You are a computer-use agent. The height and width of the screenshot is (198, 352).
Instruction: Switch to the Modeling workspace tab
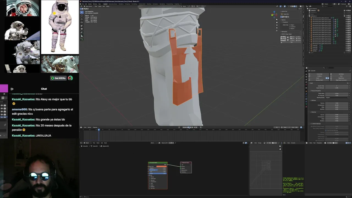pyautogui.click(x=121, y=4)
